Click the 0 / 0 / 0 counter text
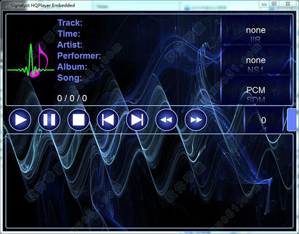299x234 pixels. coord(72,98)
